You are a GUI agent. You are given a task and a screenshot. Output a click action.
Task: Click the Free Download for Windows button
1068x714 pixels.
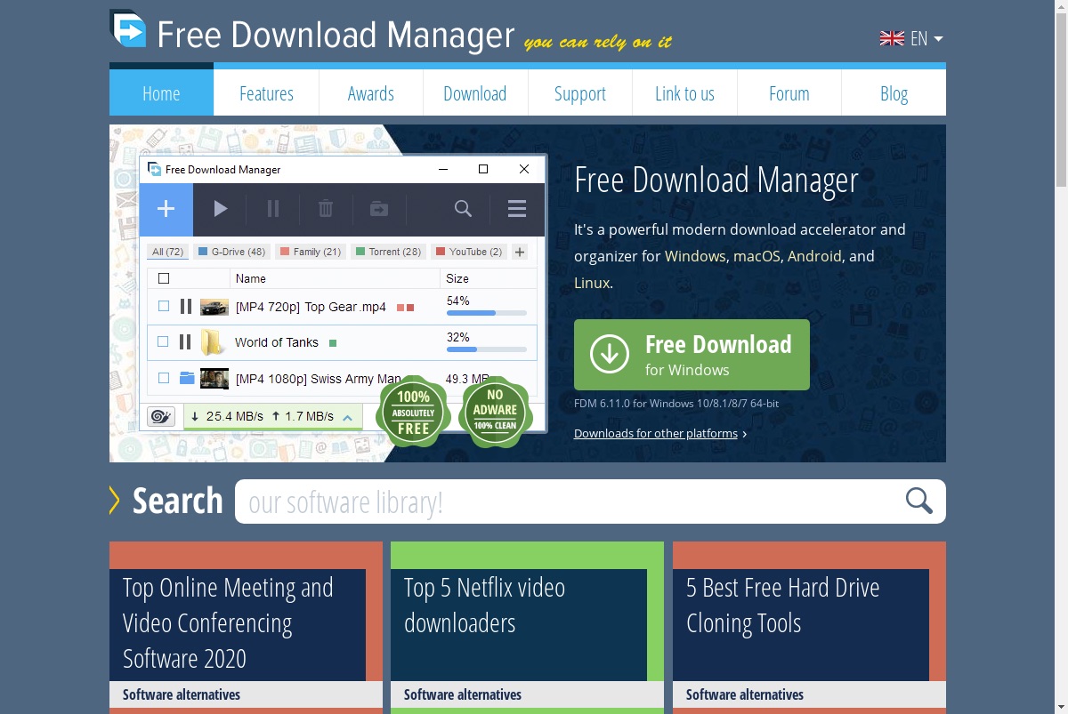[x=692, y=355]
